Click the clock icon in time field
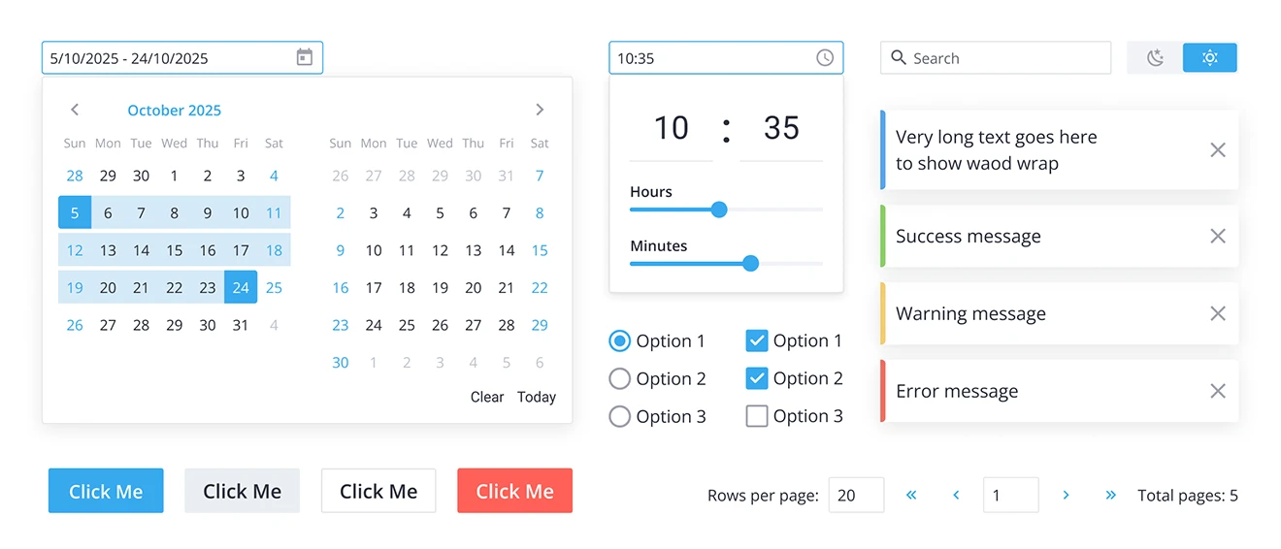The width and height of the screenshot is (1281, 549). (x=825, y=58)
